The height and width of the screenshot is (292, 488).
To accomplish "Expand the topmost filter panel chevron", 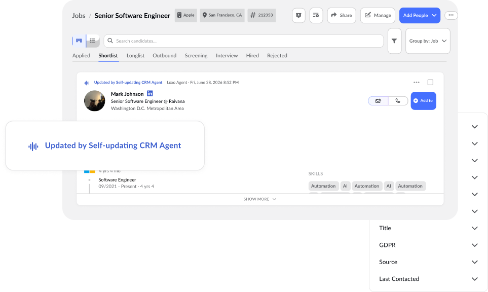I will coord(475,127).
